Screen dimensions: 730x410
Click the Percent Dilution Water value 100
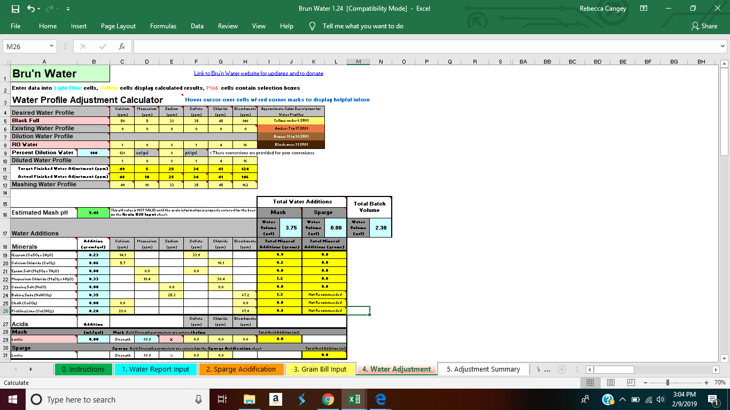pos(94,153)
